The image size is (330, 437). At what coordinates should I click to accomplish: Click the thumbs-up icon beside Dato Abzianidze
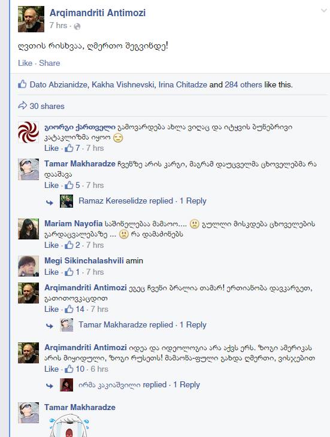pos(22,84)
